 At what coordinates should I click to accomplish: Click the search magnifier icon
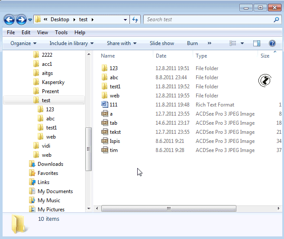coord(276,19)
